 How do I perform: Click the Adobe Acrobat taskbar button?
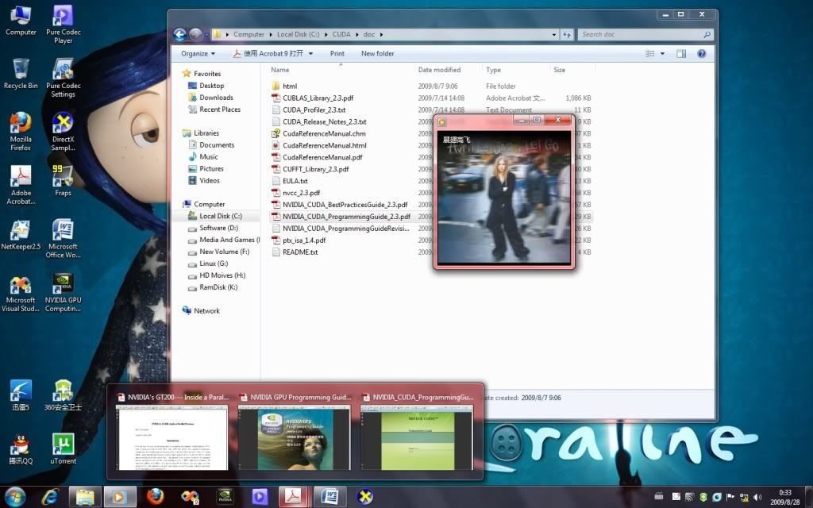click(x=294, y=497)
